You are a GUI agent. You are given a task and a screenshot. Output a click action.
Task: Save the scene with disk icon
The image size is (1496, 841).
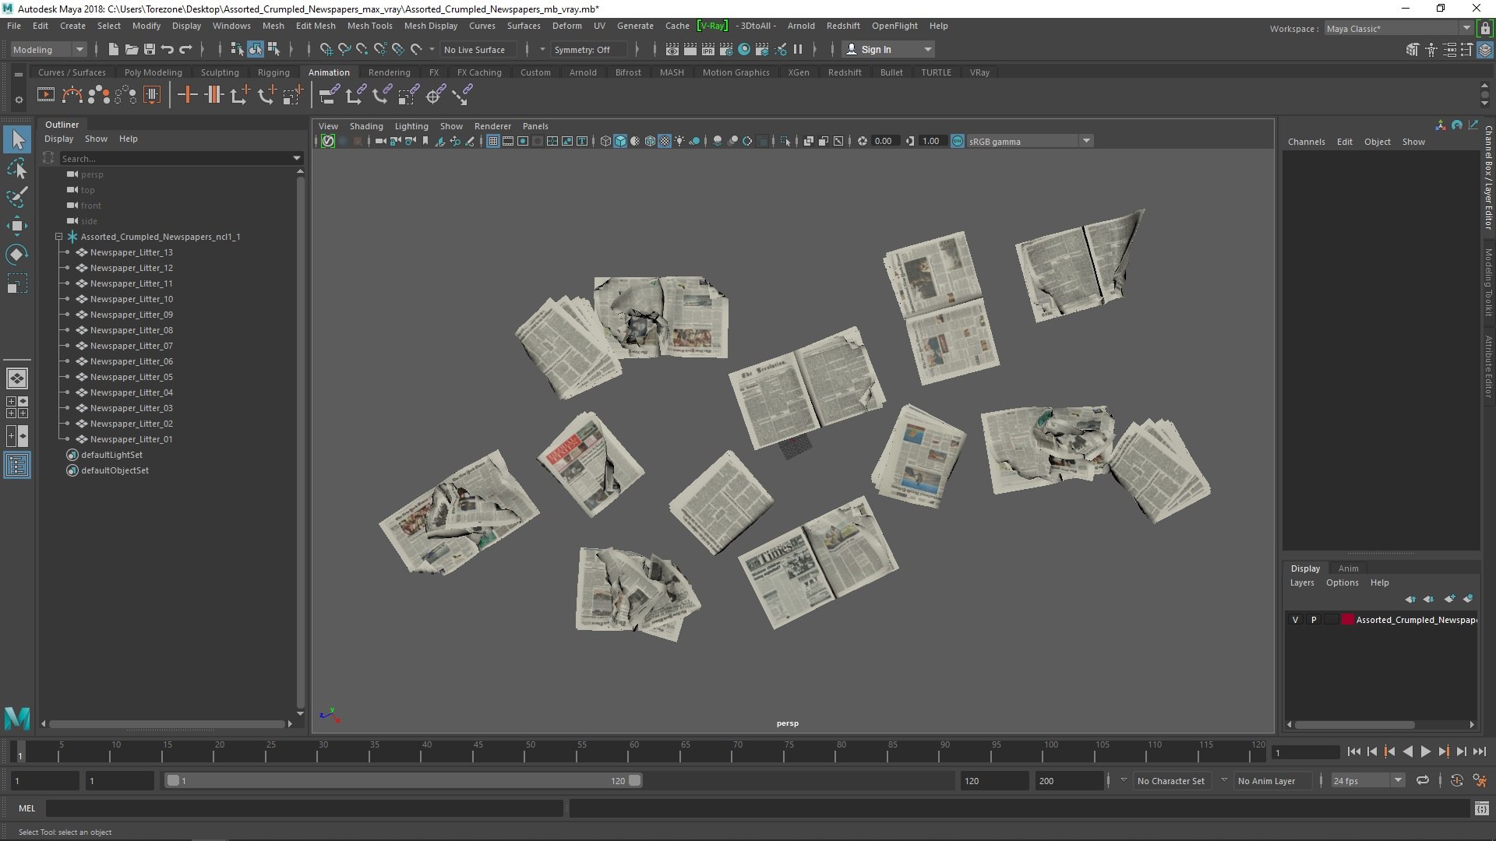pyautogui.click(x=150, y=49)
